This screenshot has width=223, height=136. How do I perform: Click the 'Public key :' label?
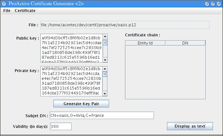(x=28, y=38)
